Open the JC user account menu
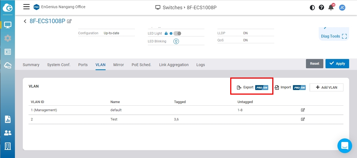Image resolution: width=357 pixels, height=158 pixels. pos(342,8)
